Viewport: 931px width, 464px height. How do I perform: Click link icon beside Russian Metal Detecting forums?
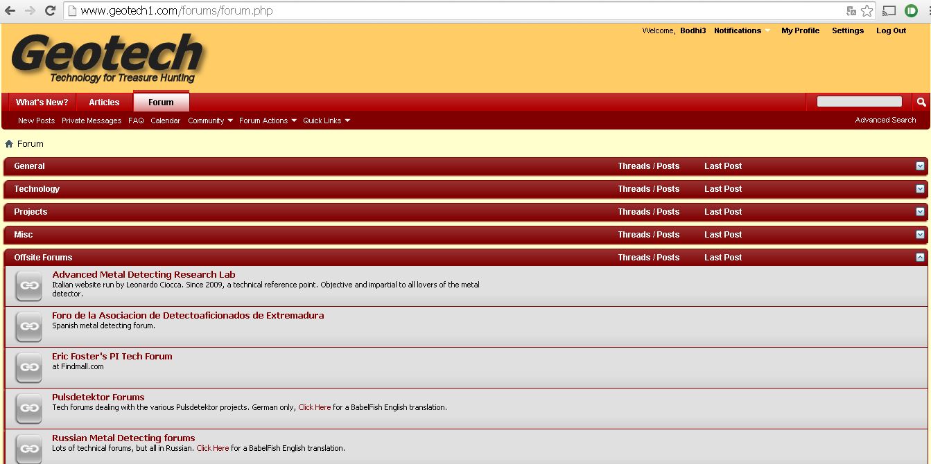click(29, 449)
